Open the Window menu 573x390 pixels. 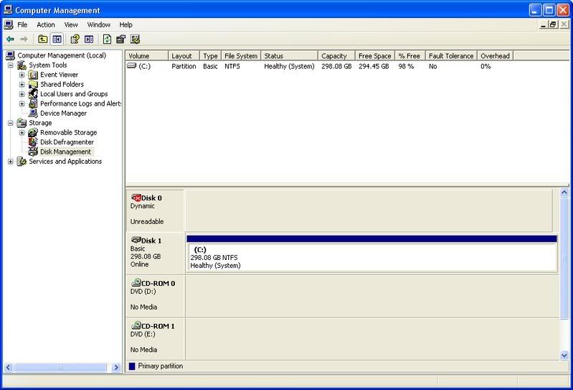pos(99,25)
